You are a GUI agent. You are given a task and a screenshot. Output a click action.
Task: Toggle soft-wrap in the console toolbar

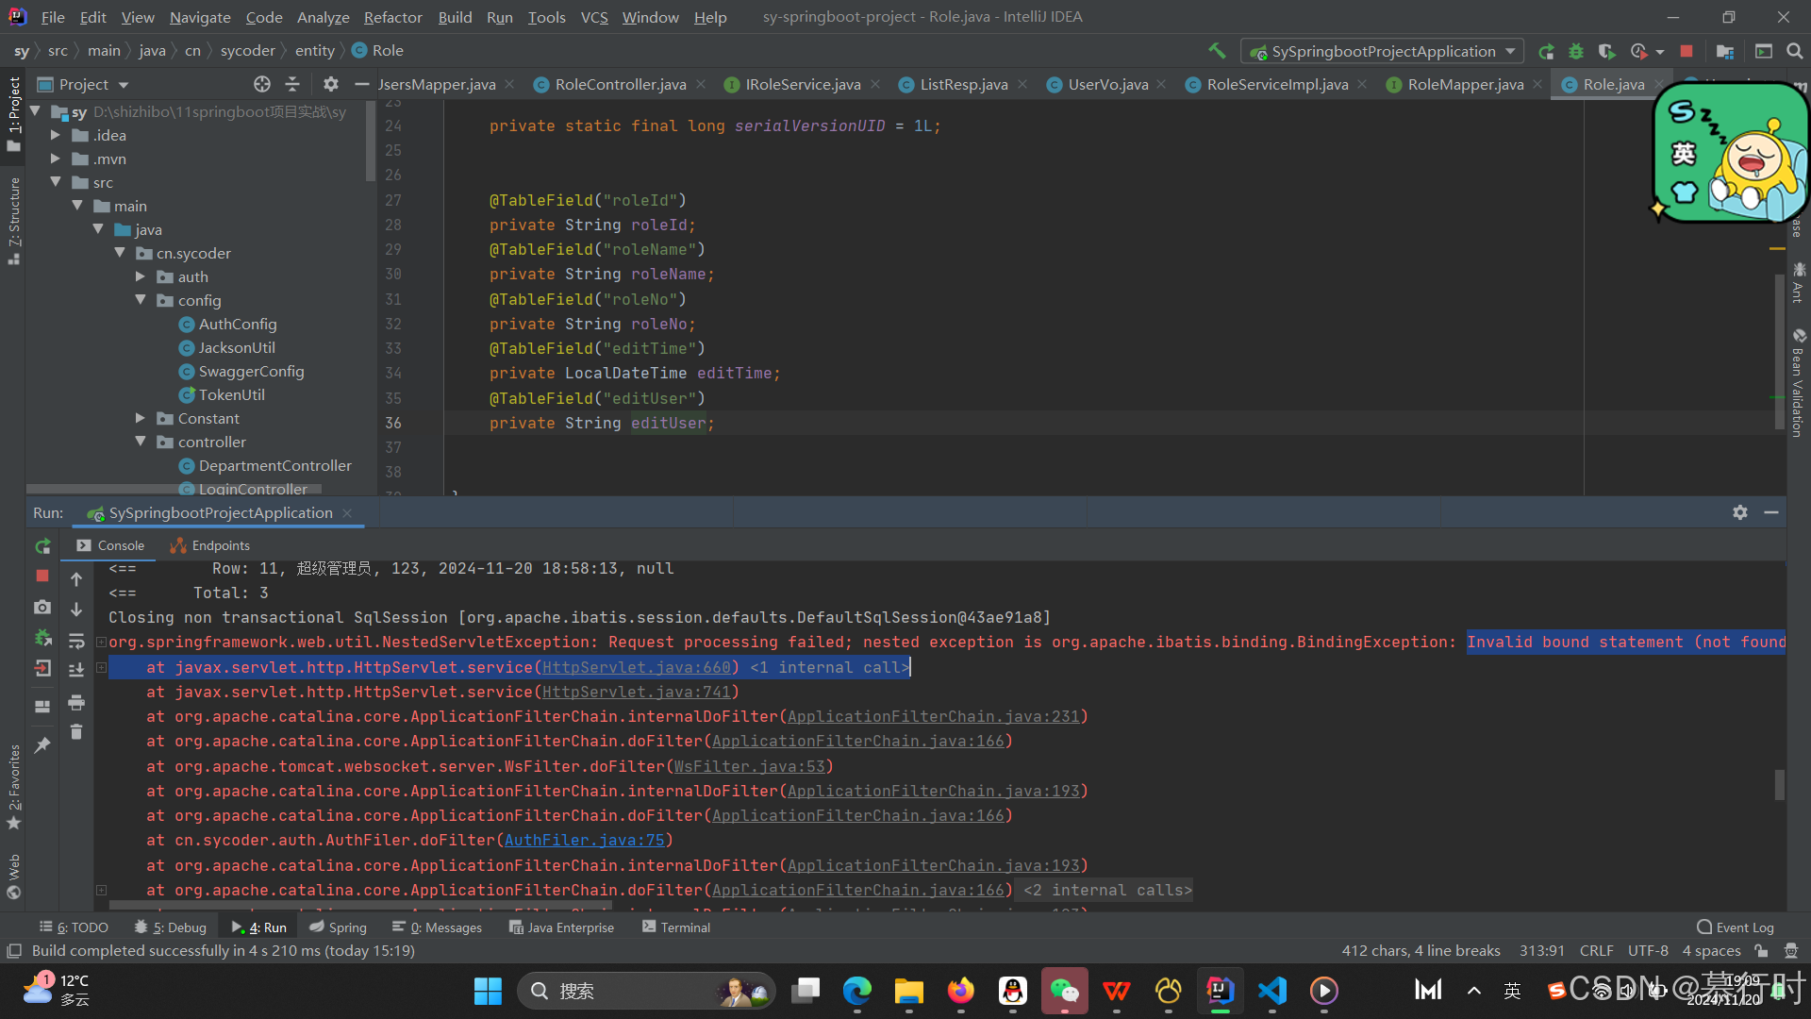[76, 641]
